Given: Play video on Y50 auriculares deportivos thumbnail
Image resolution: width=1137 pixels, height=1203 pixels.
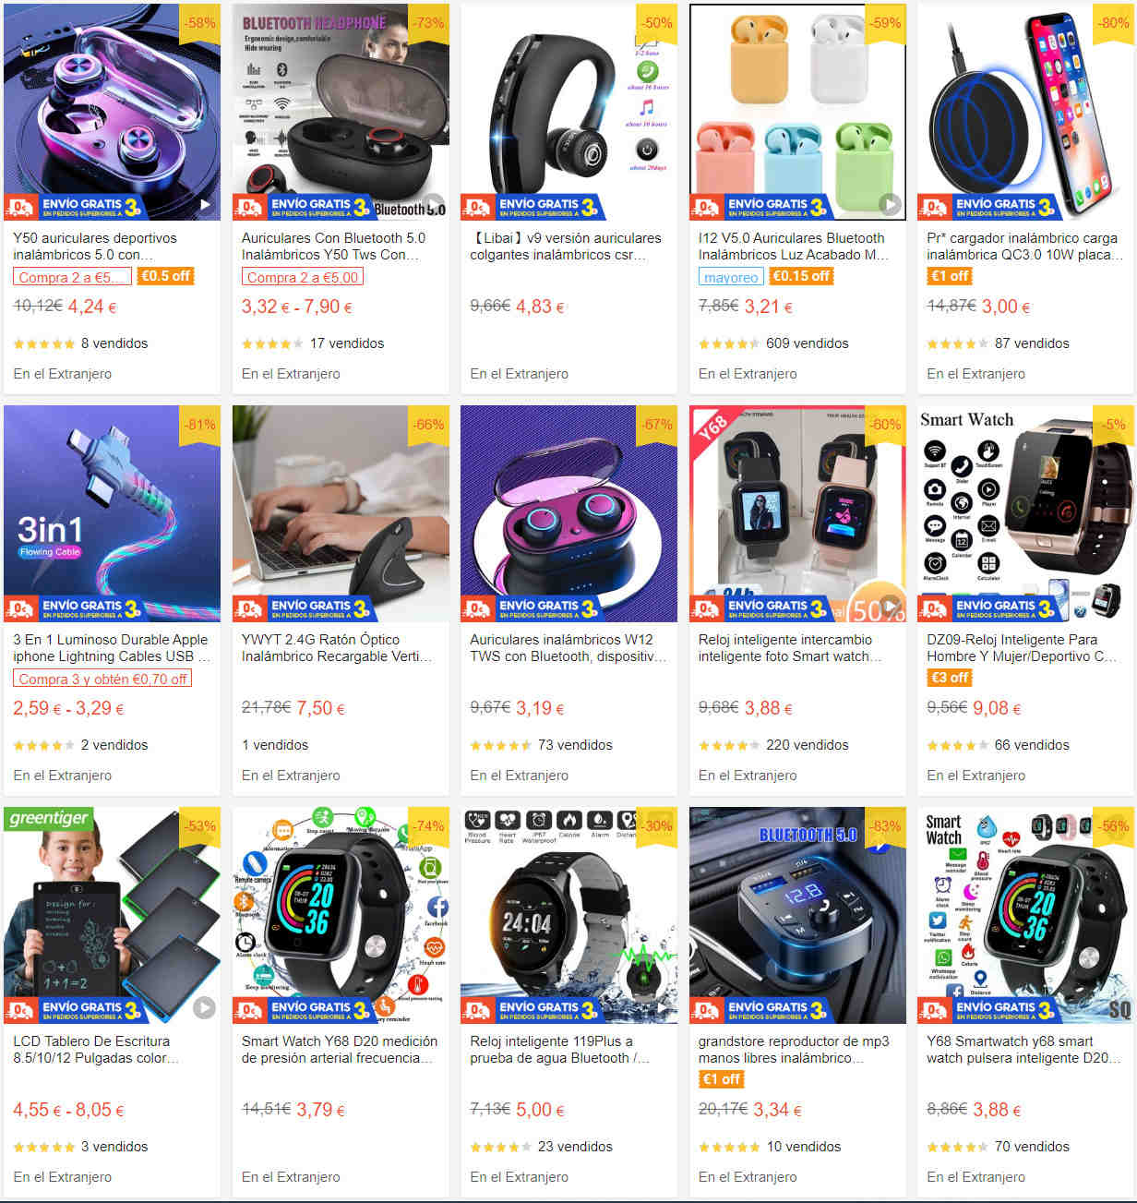Looking at the screenshot, I should 205,205.
